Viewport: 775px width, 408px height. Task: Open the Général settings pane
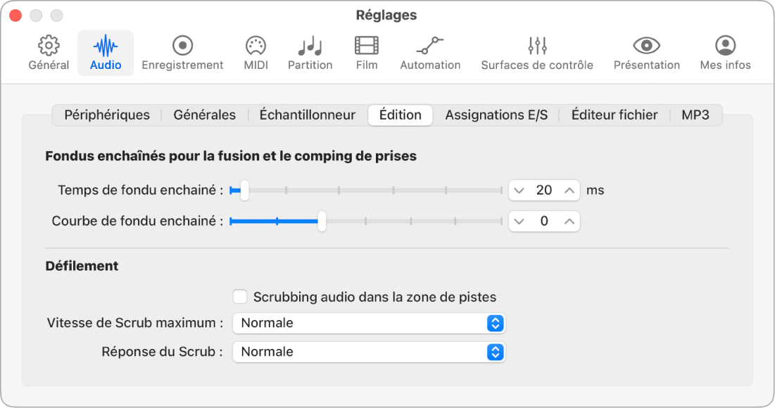[x=48, y=52]
